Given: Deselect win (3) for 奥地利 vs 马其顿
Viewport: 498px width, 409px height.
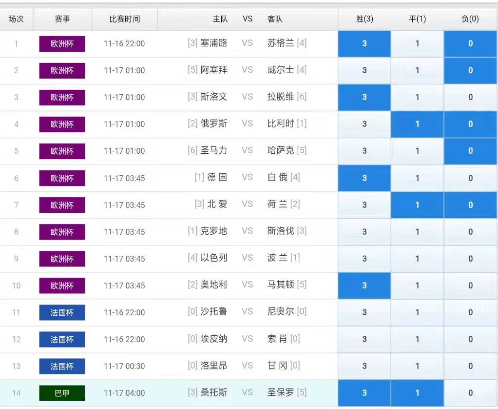Looking at the screenshot, I should [x=364, y=286].
